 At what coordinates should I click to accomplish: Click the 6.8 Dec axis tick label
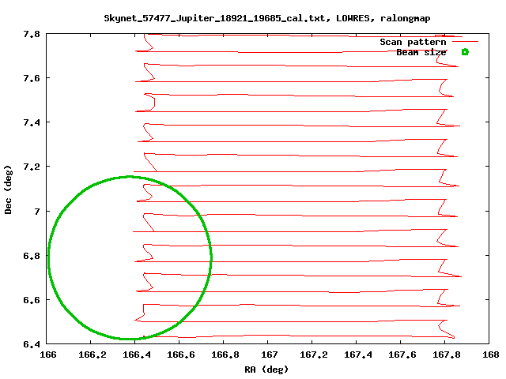coord(32,256)
